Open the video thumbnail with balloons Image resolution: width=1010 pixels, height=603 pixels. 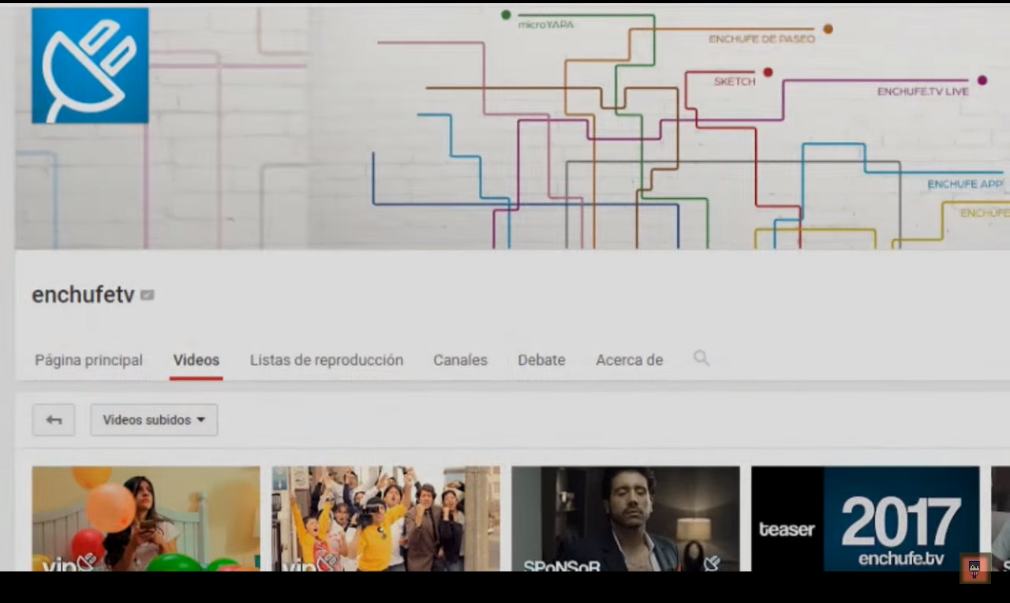point(146,519)
